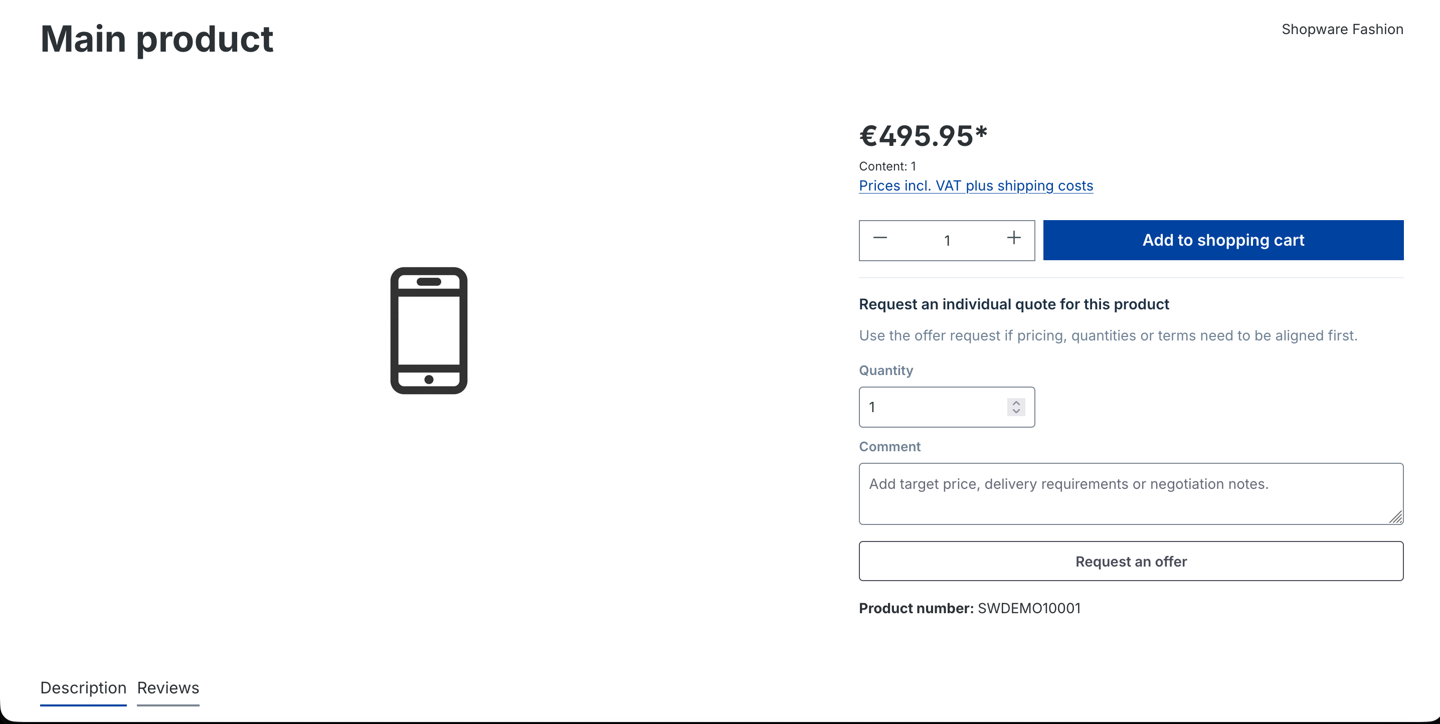Click the up arrow in quote Quantity spinner
1440x724 pixels.
(1016, 403)
